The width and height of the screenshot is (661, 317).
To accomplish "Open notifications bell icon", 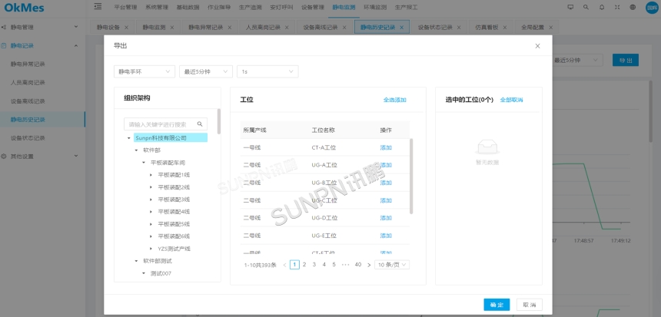I will [602, 7].
